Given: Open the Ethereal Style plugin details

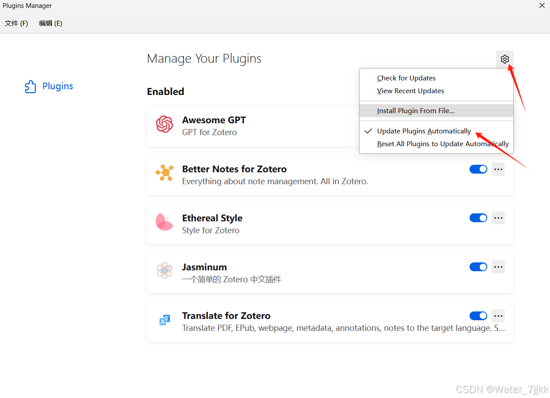Looking at the screenshot, I should point(330,224).
